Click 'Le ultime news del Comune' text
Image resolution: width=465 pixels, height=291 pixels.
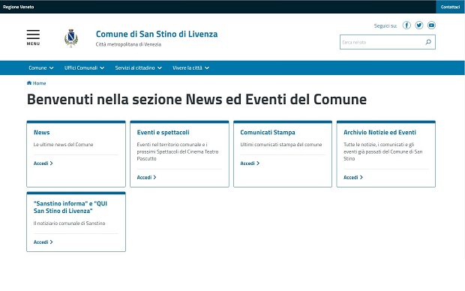tap(63, 145)
